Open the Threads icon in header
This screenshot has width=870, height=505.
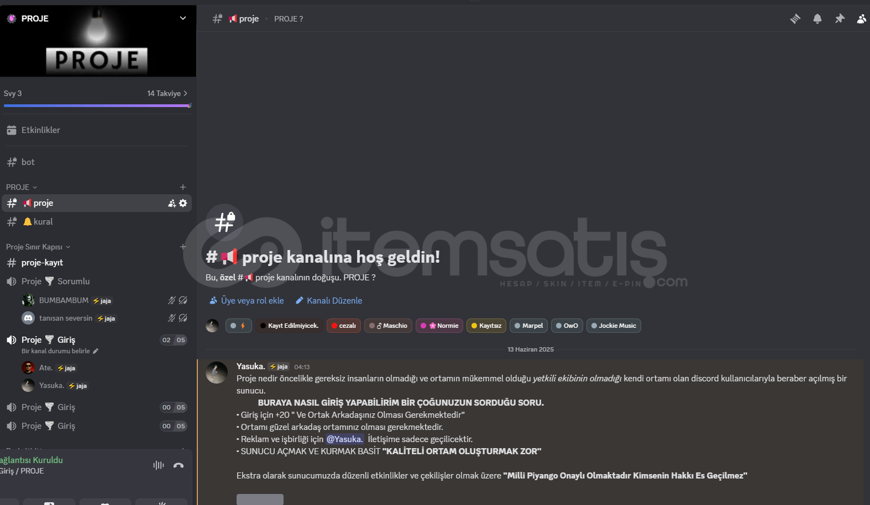795,19
